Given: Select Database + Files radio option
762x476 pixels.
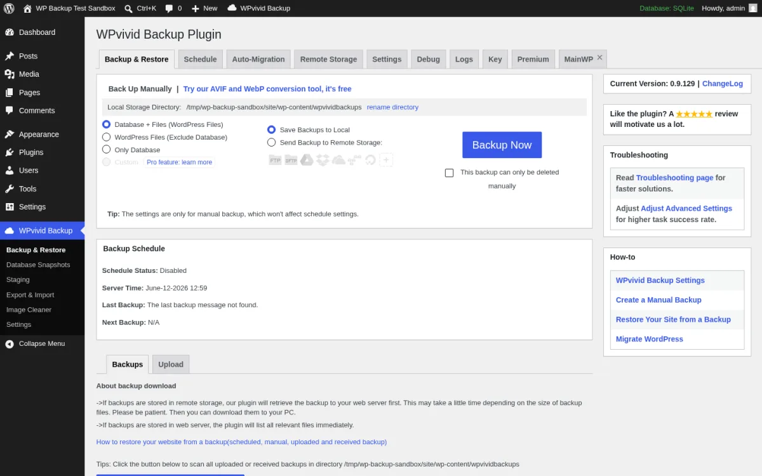Looking at the screenshot, I should click(x=107, y=125).
